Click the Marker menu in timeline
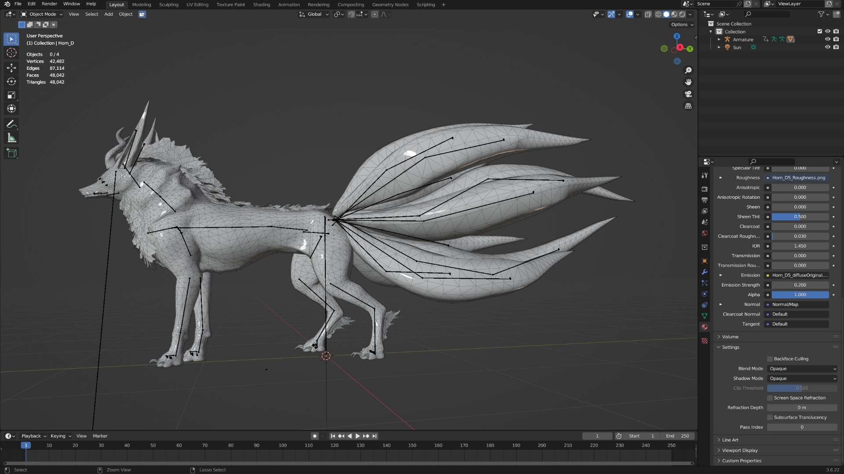The image size is (844, 474). (100, 436)
